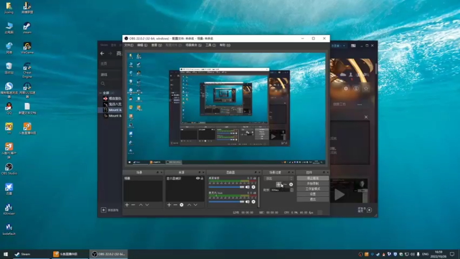
Task: Switch to Steam taskbar button
Action: pos(30,254)
